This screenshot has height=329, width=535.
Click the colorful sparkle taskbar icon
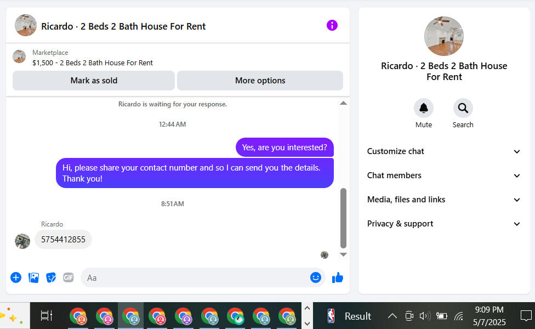point(12,316)
